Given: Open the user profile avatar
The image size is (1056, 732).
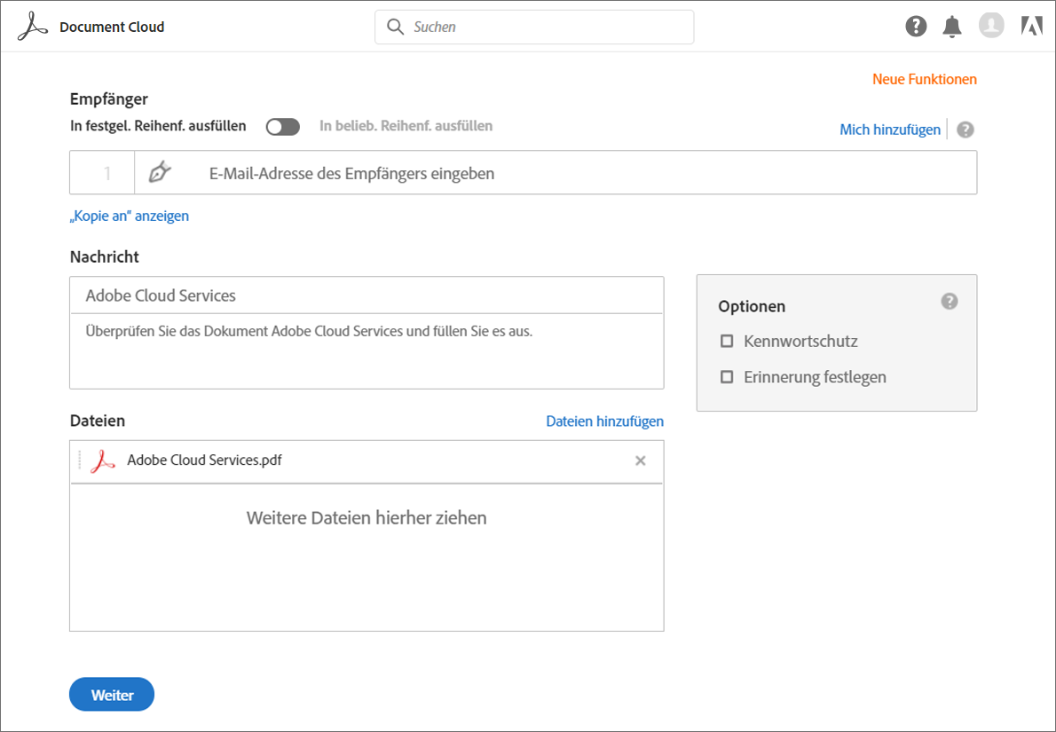Looking at the screenshot, I should (991, 26).
